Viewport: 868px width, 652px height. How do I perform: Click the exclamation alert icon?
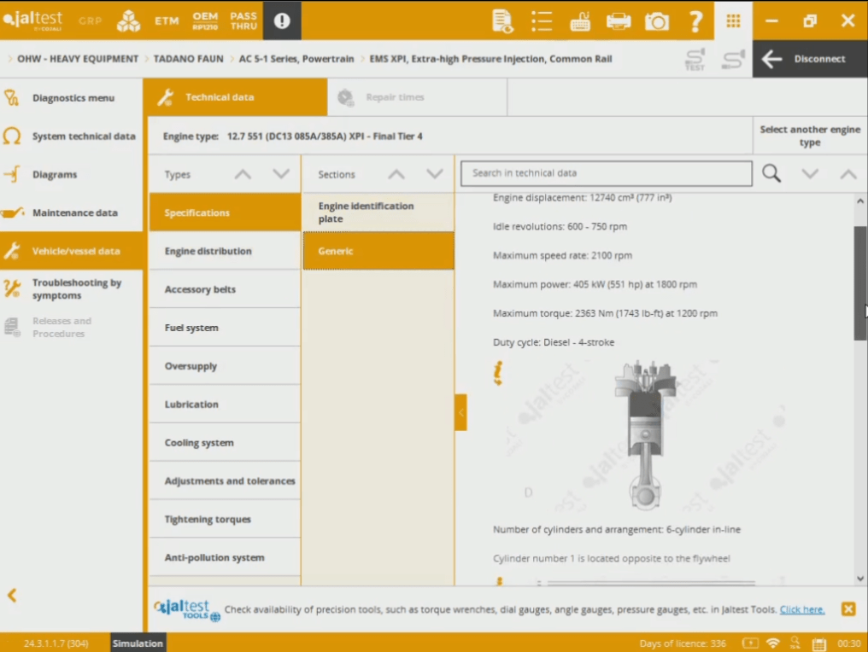pos(282,20)
